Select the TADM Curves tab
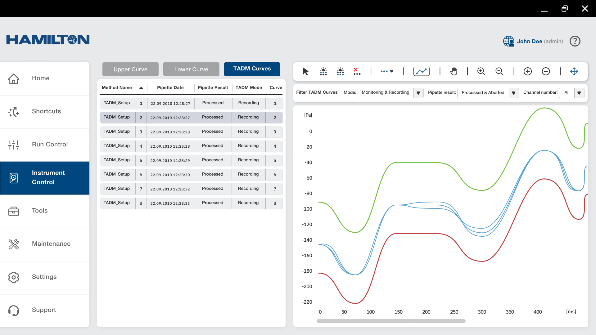This screenshot has width=596, height=335. point(252,69)
